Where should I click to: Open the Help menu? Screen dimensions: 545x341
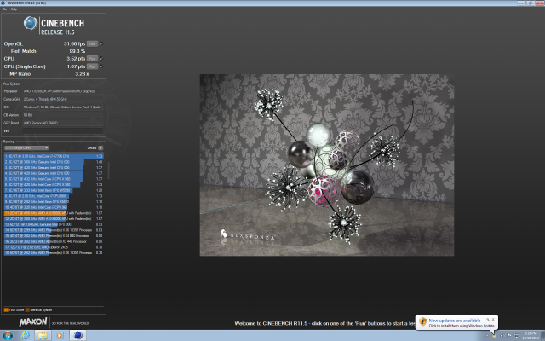coord(14,9)
